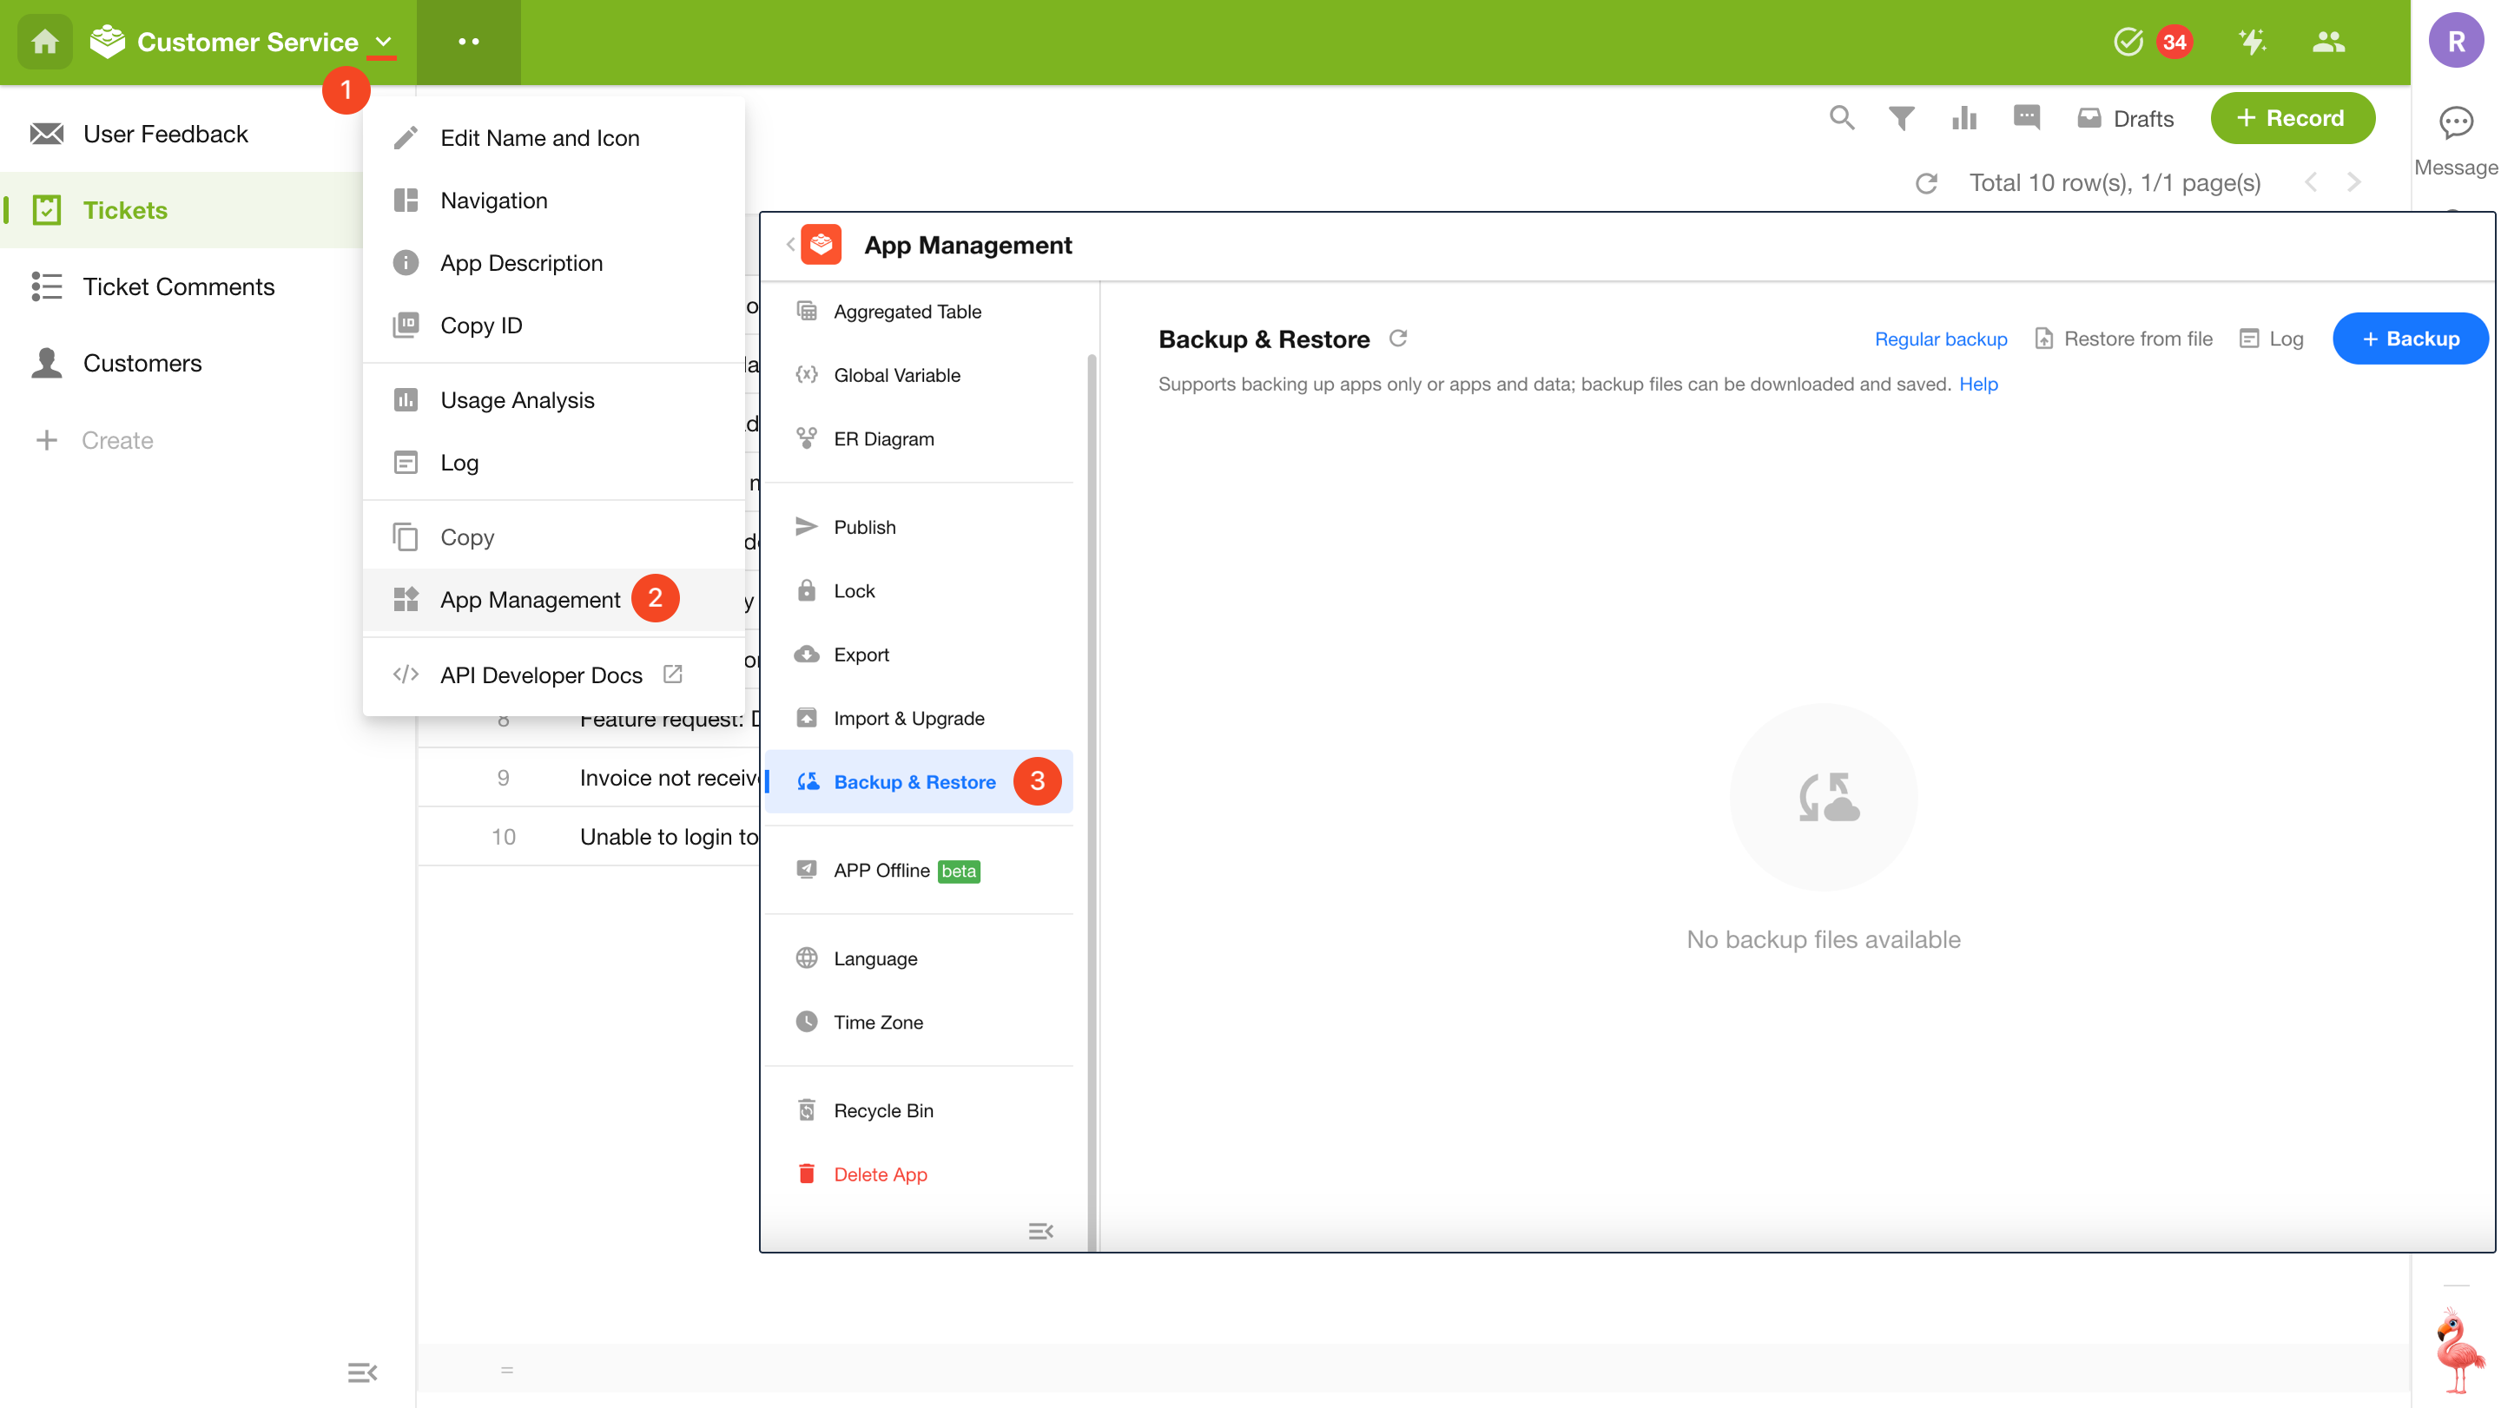Click the blue Backup button
This screenshot has width=2501, height=1408.
click(x=2410, y=339)
